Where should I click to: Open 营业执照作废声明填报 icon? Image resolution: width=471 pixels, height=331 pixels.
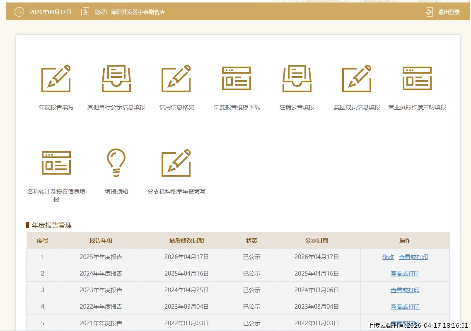point(417,79)
